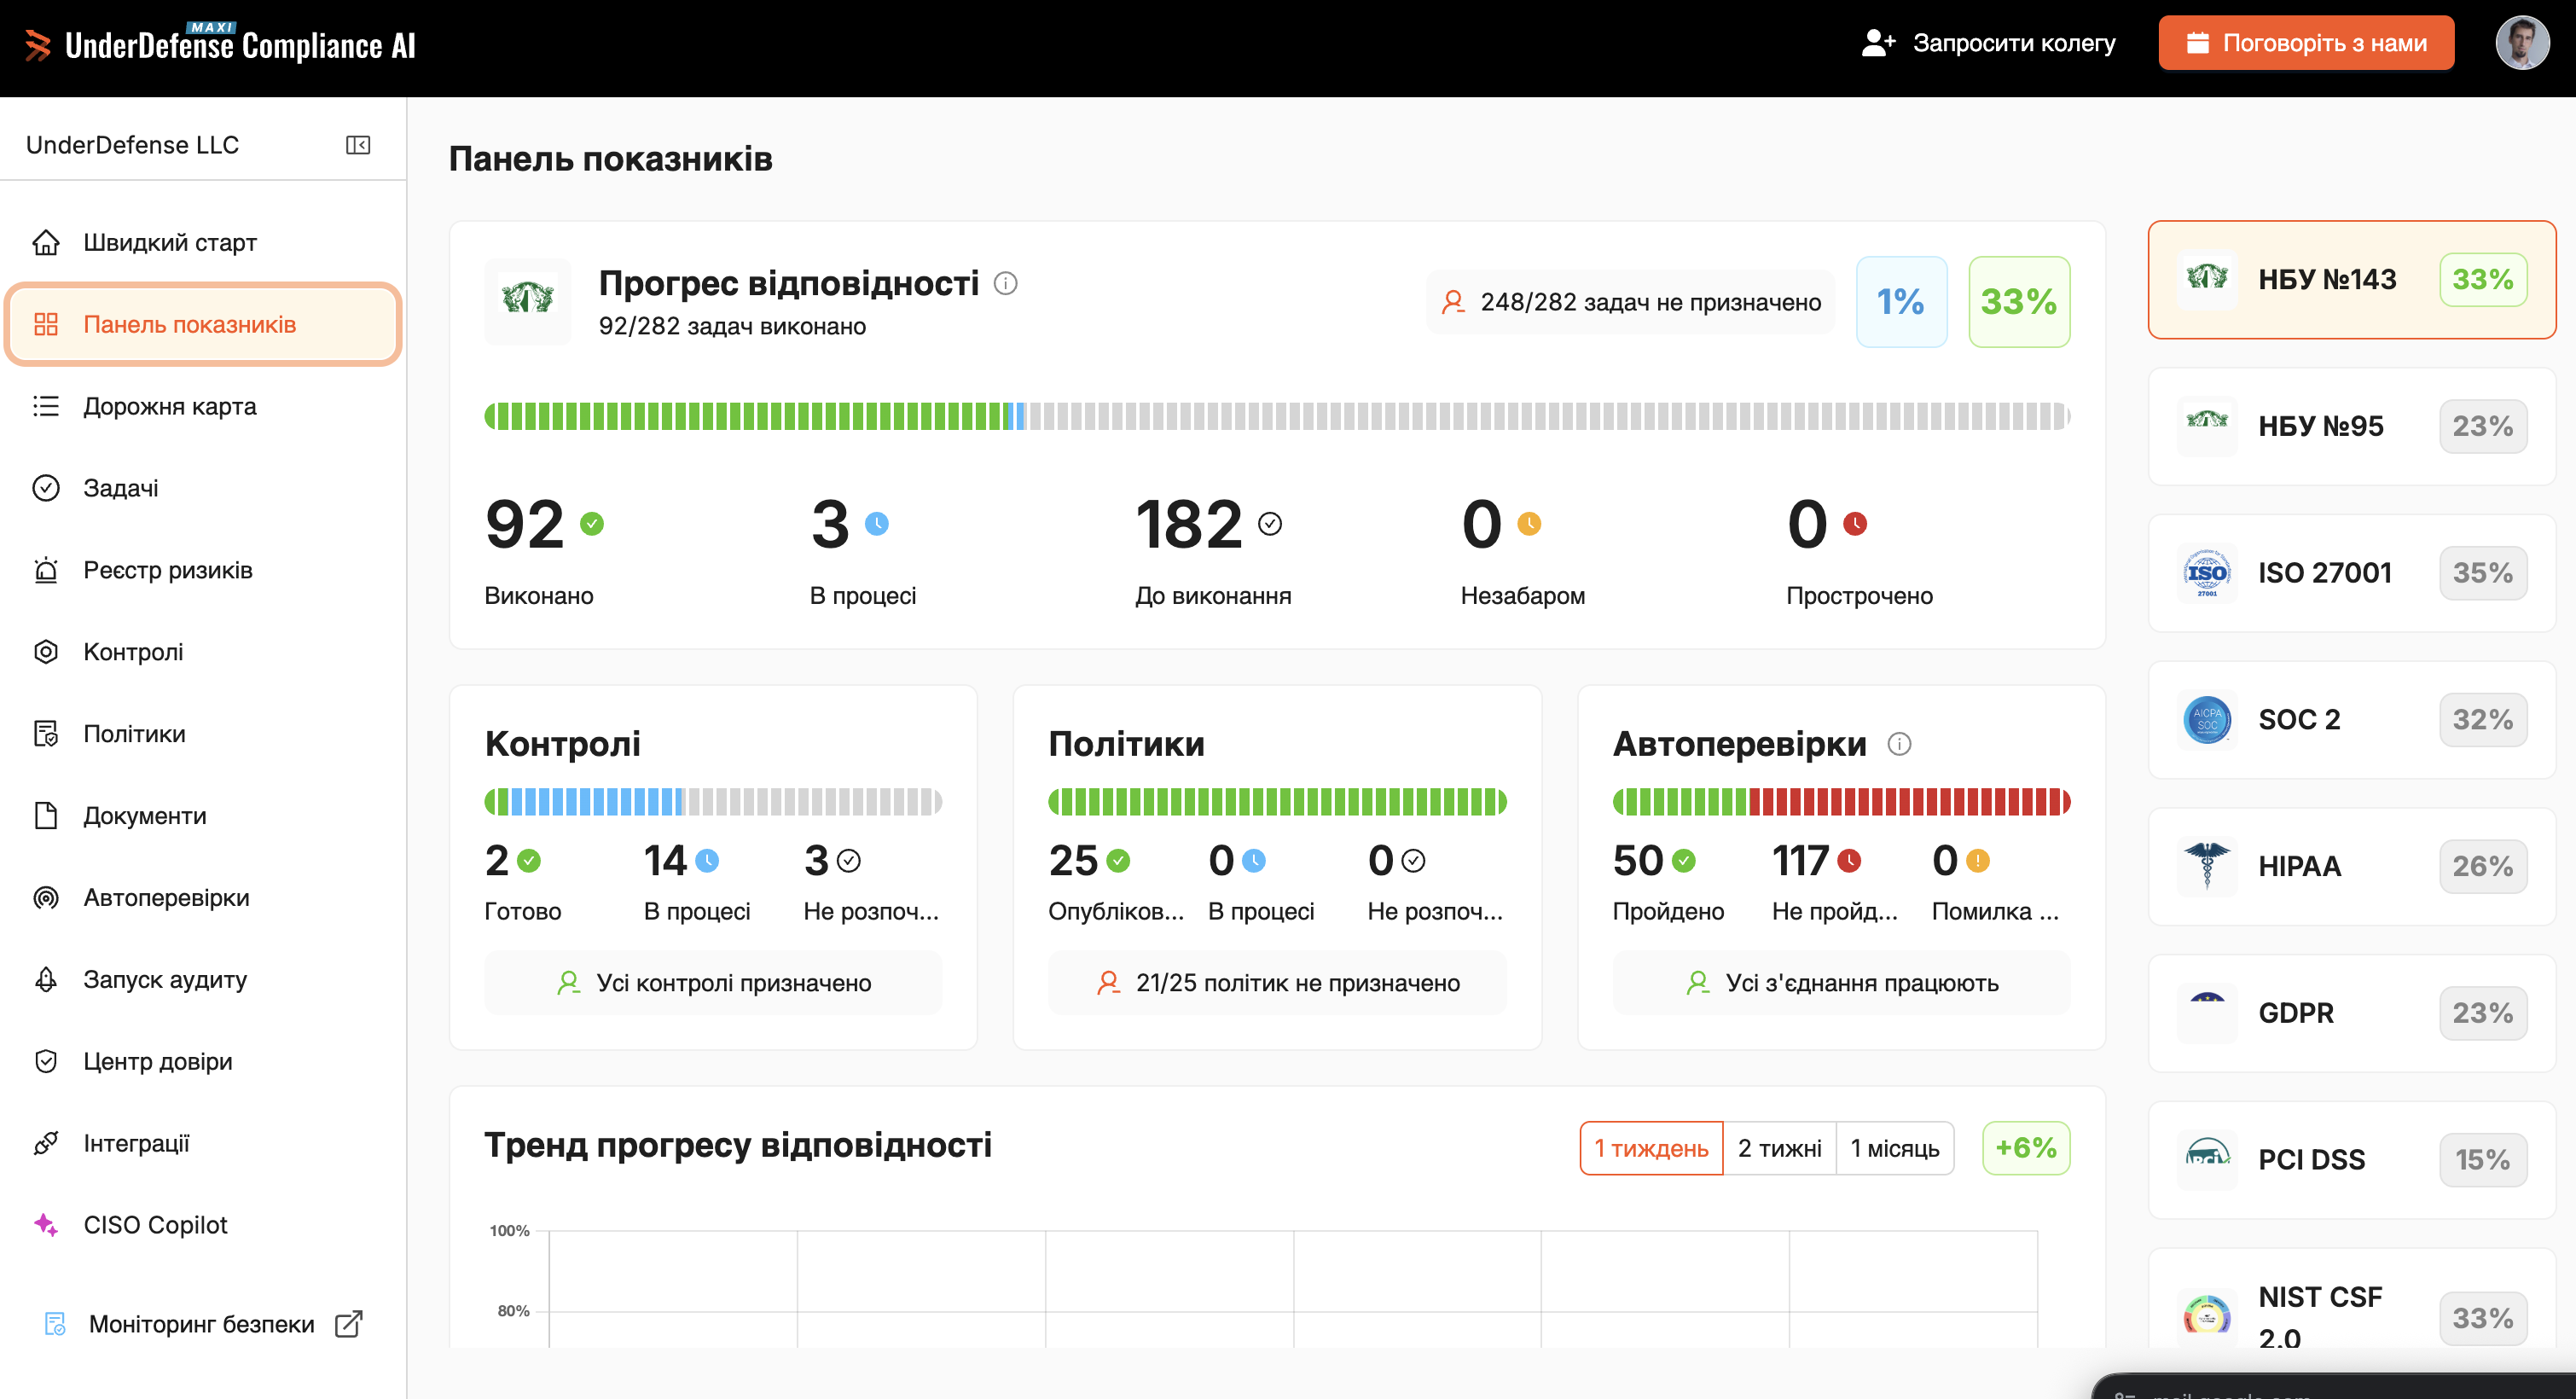Click info icon next to Прогрес відповідності
This screenshot has height=1399, width=2576.
pyautogui.click(x=1006, y=284)
